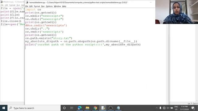The height and width of the screenshot is (111, 198).
Task: Open Run menu in background filedemo.py window
Action: (x=18, y=5)
